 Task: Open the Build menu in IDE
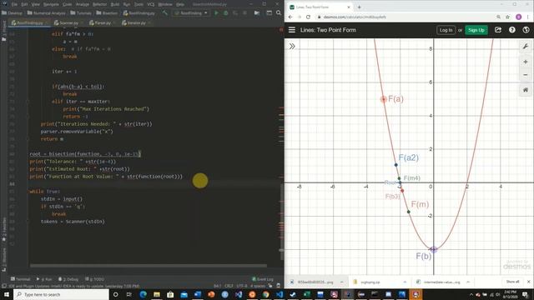[x=115, y=4]
